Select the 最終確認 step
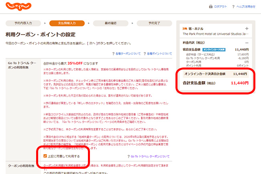The width and height of the screenshot is (261, 174). click(x=112, y=23)
